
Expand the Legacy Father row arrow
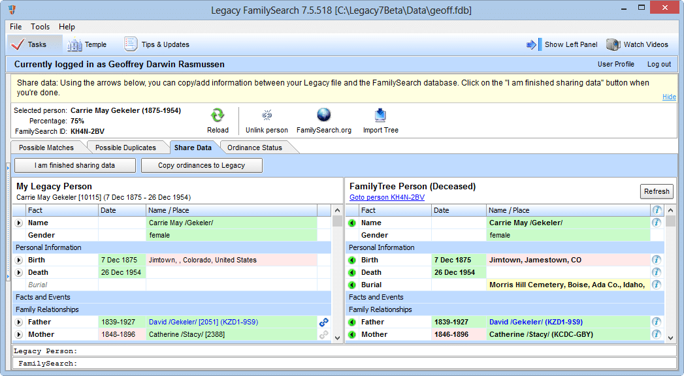(19, 322)
